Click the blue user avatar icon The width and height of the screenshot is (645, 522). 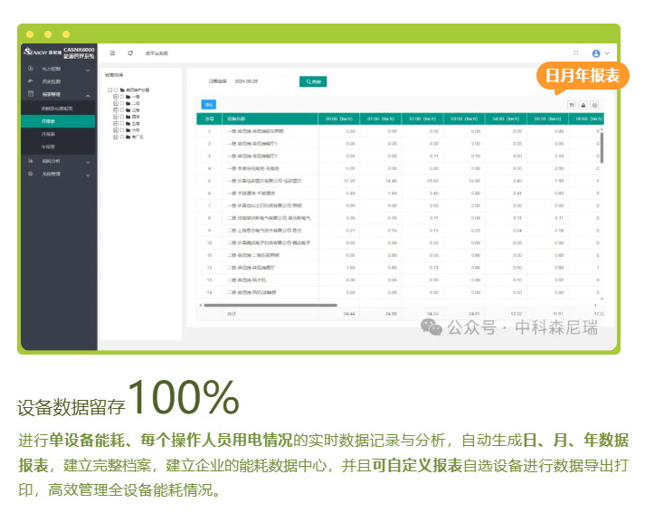[x=596, y=53]
